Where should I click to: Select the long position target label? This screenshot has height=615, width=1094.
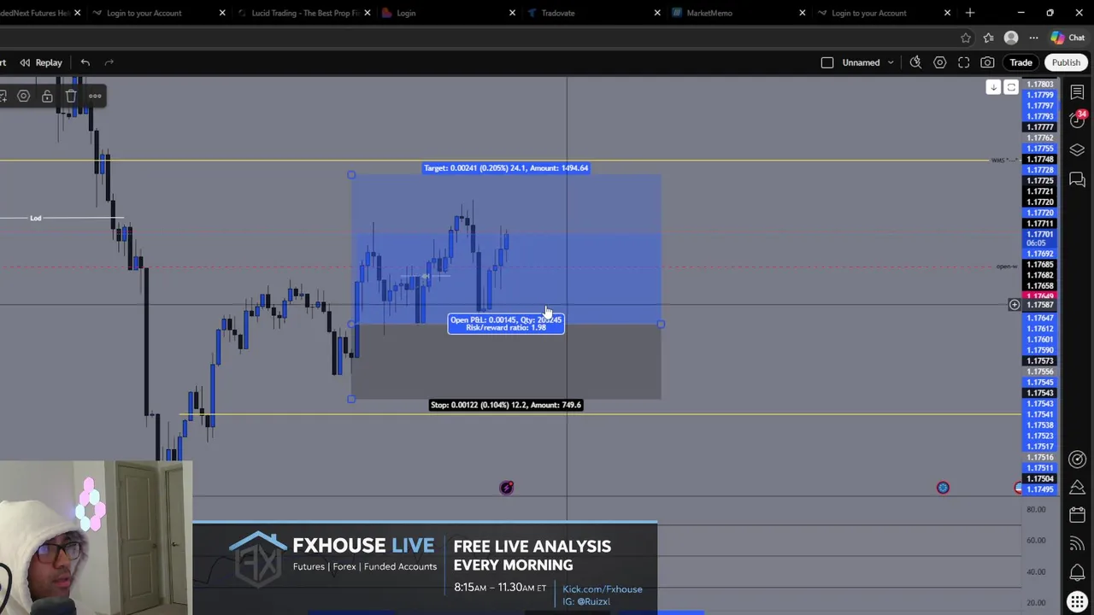pos(506,168)
